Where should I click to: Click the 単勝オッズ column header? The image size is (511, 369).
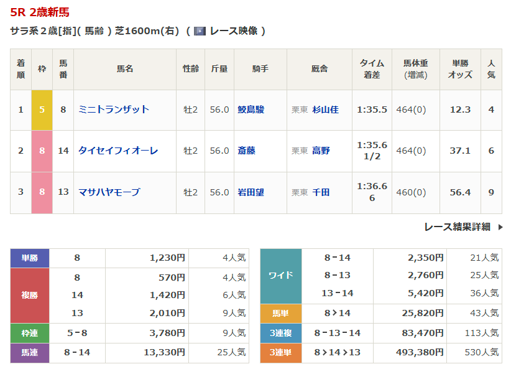point(460,69)
